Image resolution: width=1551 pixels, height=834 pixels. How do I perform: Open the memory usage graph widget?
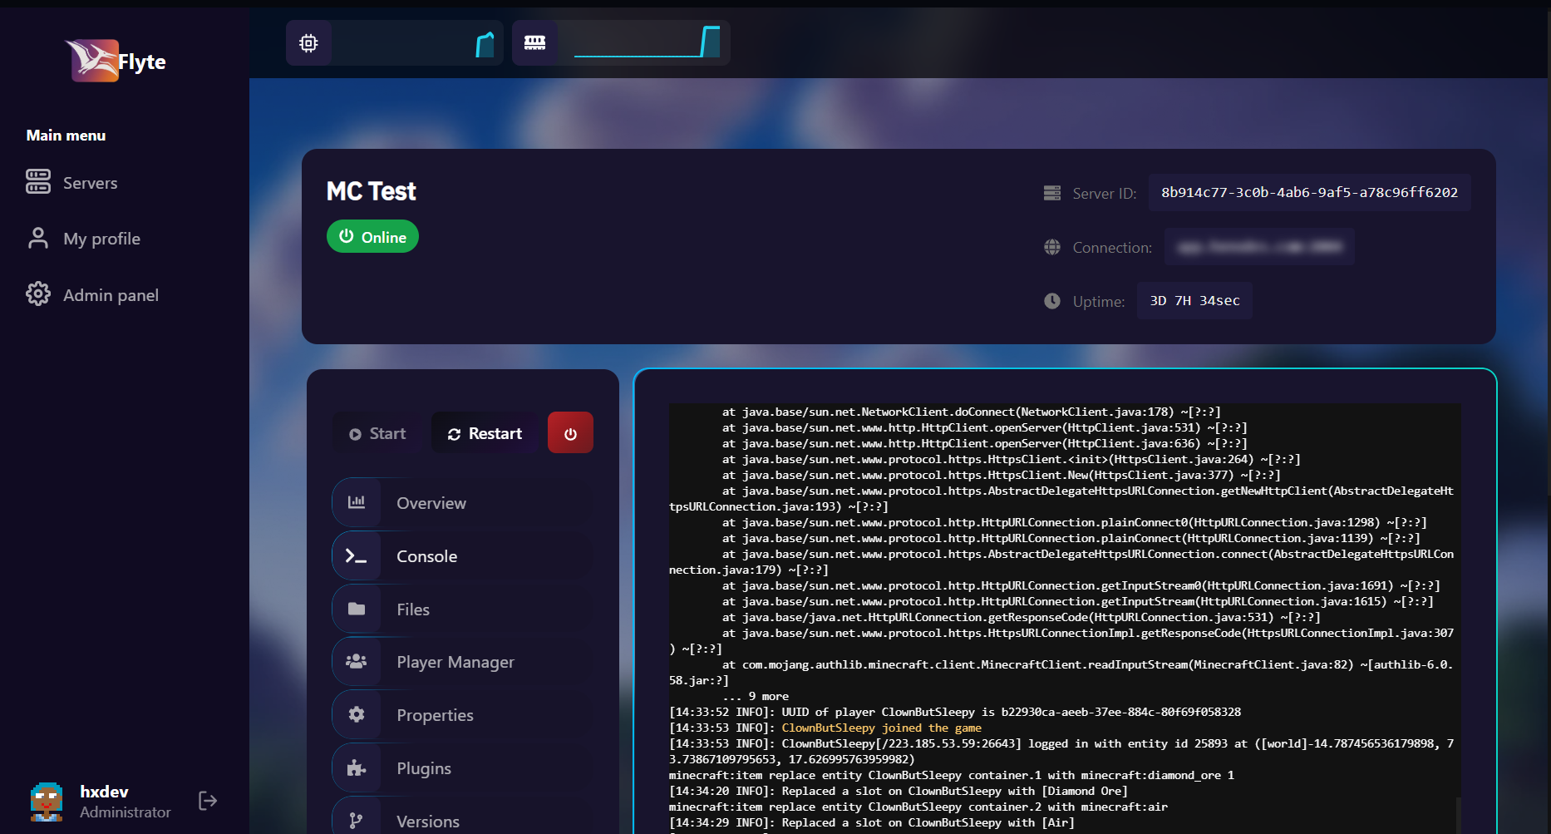coord(621,43)
